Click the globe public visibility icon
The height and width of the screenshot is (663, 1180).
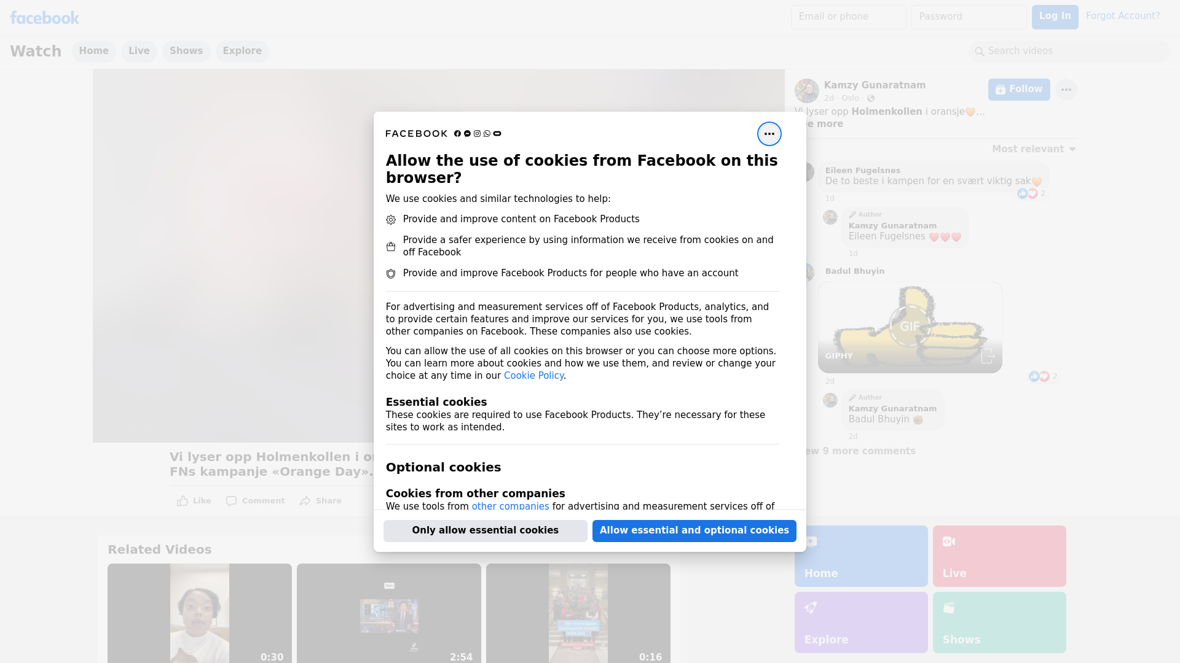(x=871, y=98)
